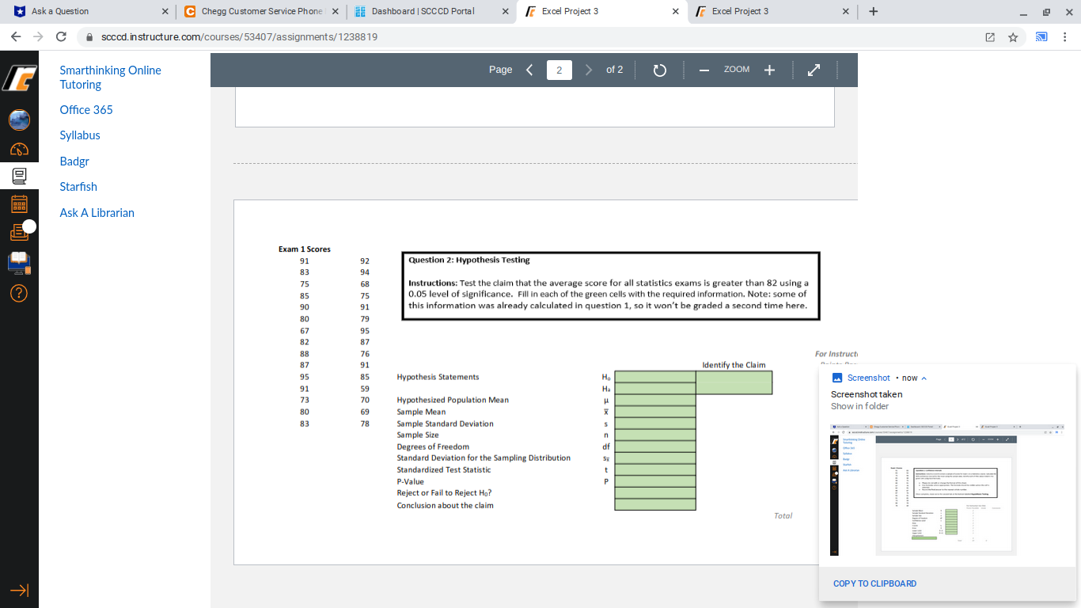The height and width of the screenshot is (608, 1081).
Task: Click the Reject or Fail to Reject label
Action: tap(445, 493)
